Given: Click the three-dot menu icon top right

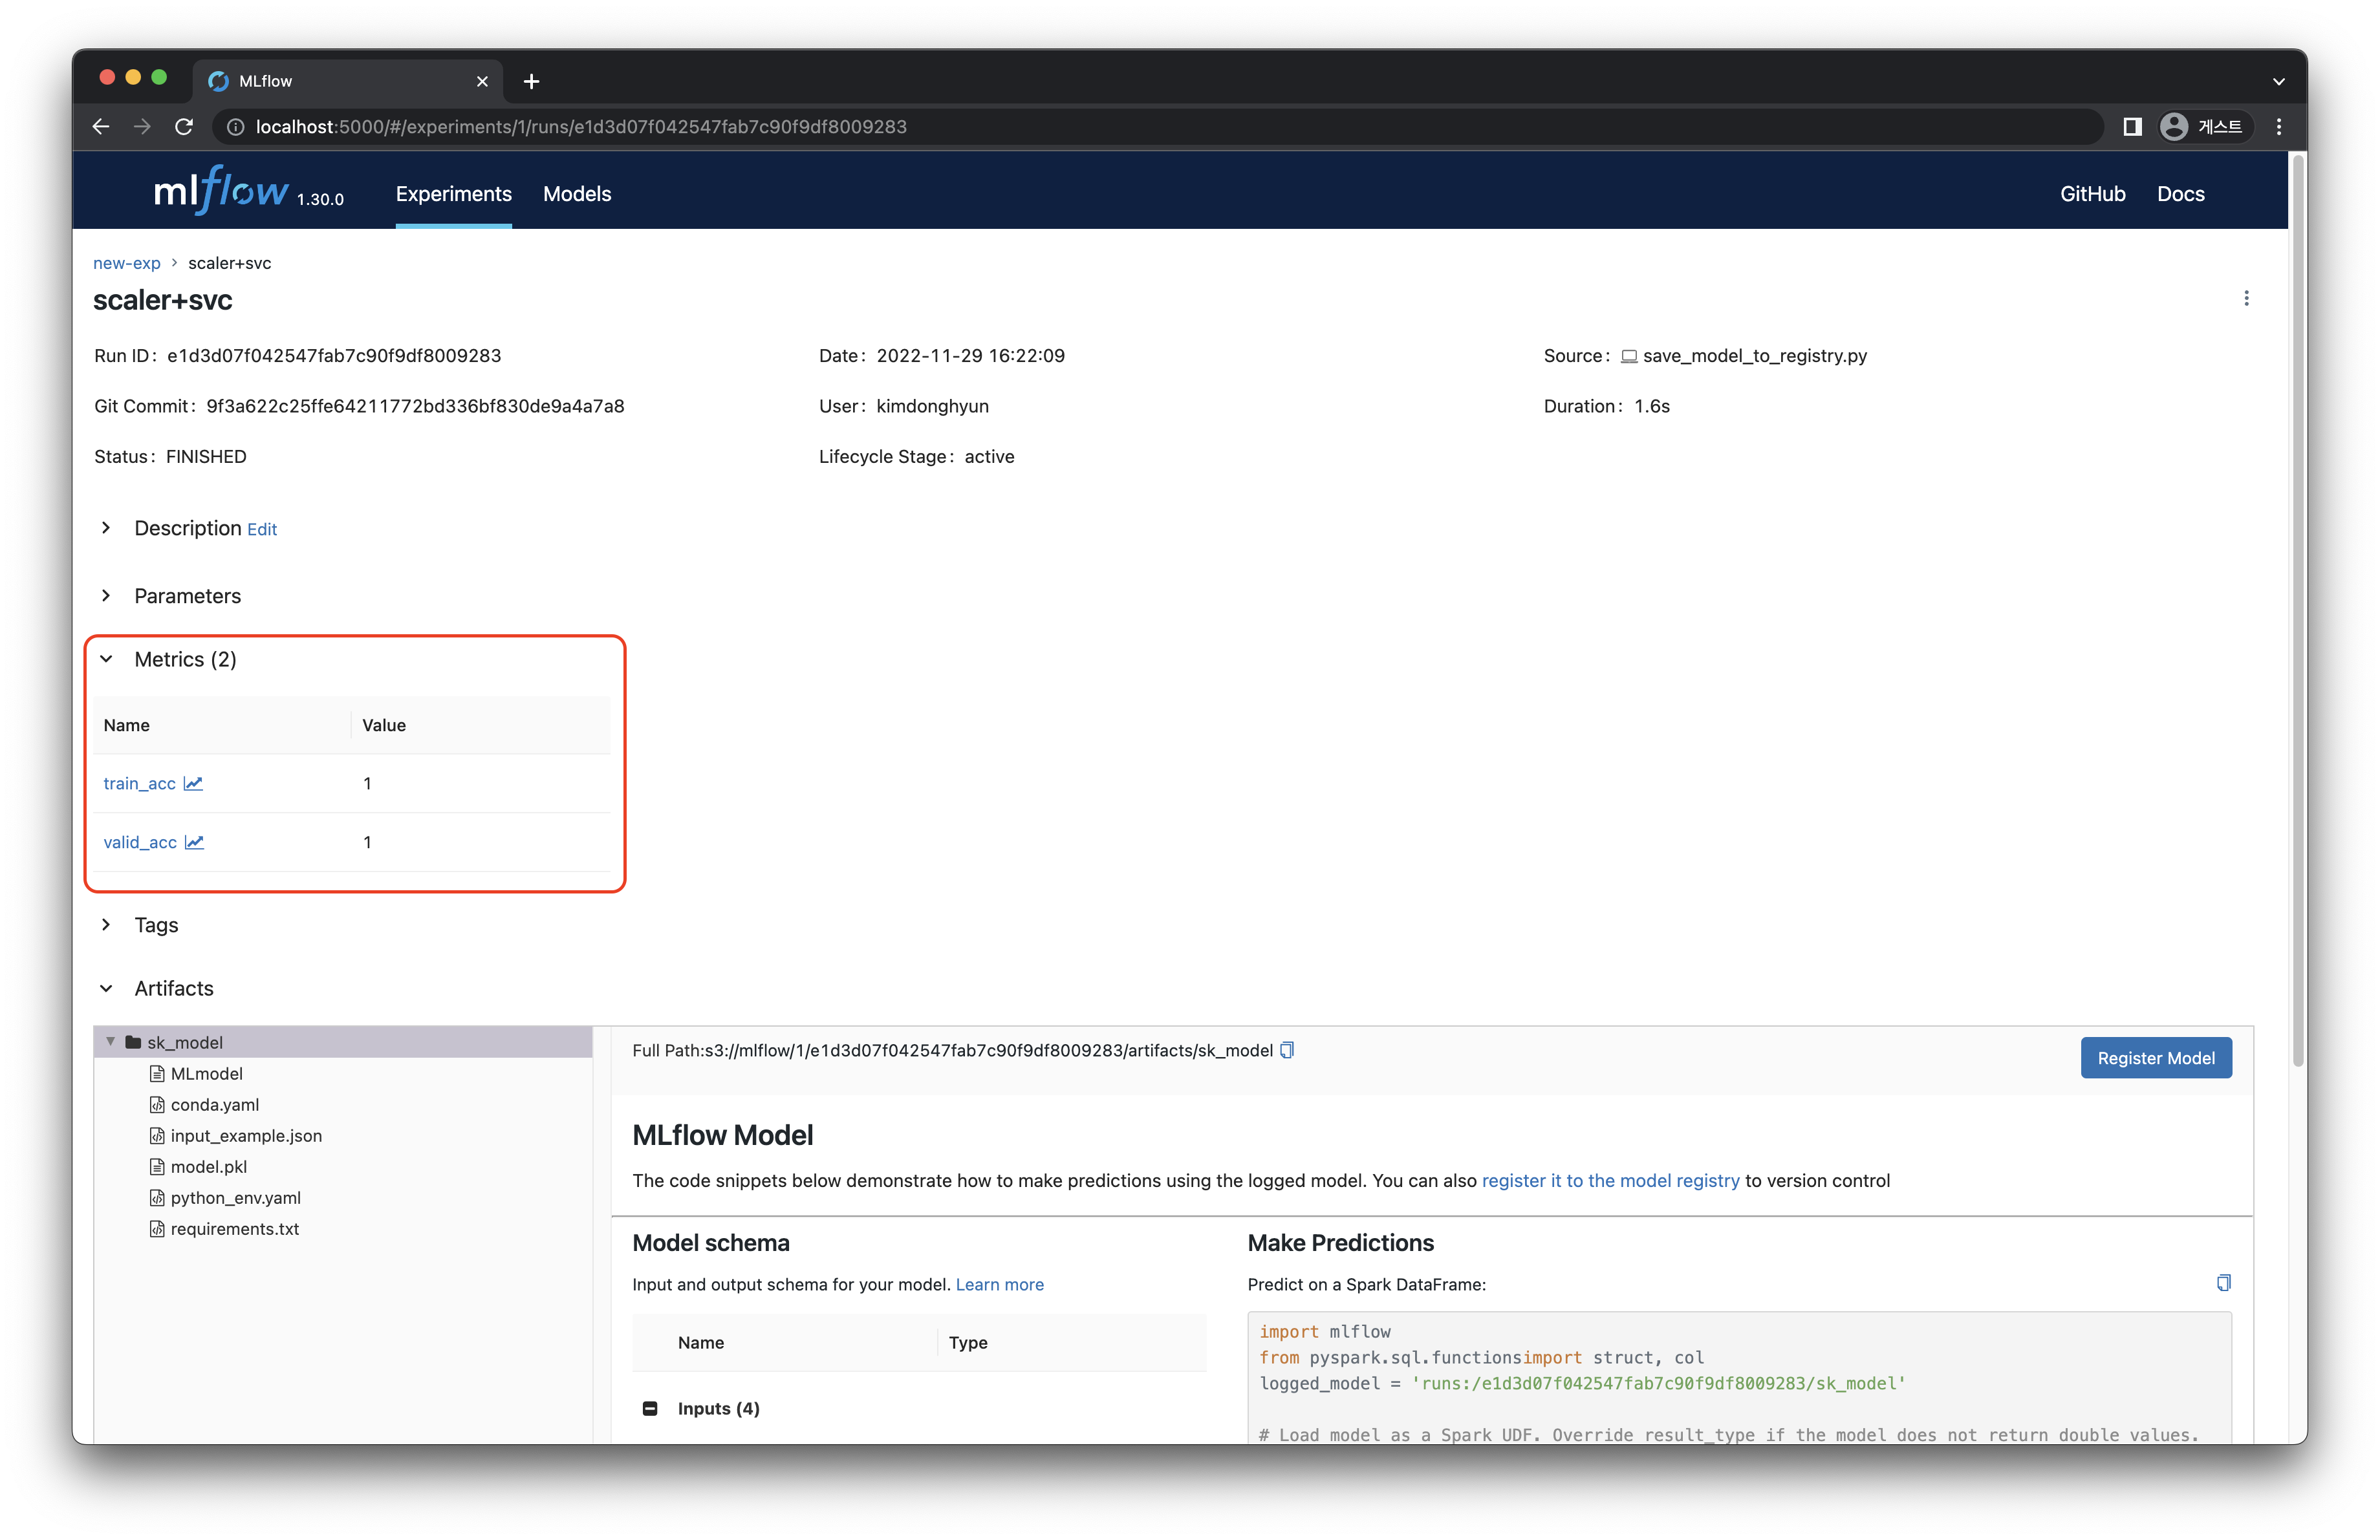Looking at the screenshot, I should tap(2246, 298).
